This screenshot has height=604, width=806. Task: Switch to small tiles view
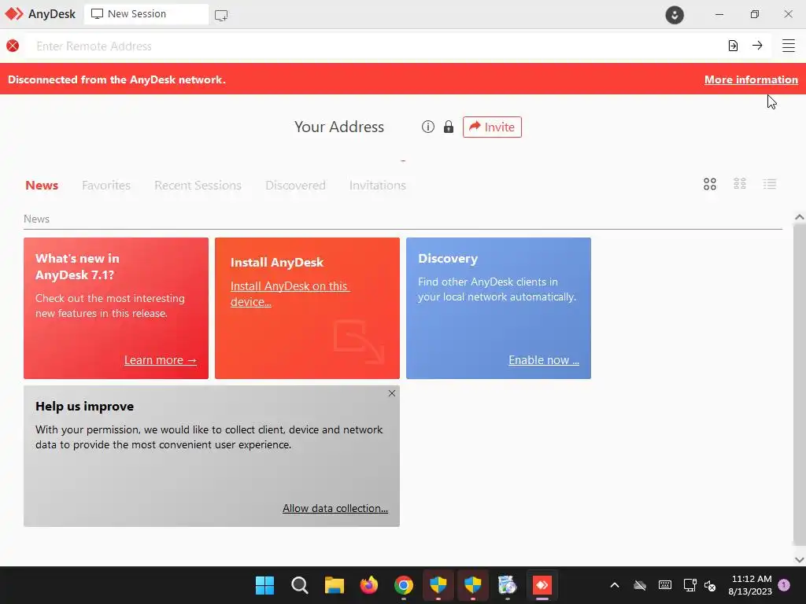pos(739,184)
